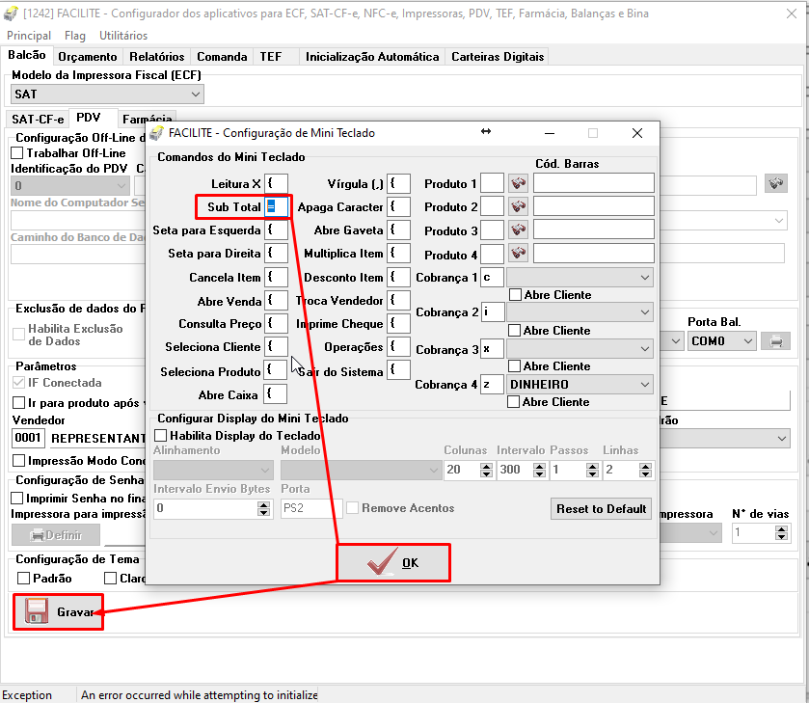The height and width of the screenshot is (703, 809).
Task: Increase Intervalo Envio Bytes with up arrow
Action: click(263, 504)
